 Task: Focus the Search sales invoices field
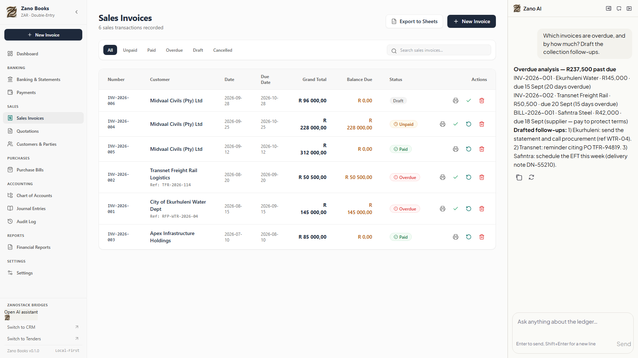click(439, 50)
